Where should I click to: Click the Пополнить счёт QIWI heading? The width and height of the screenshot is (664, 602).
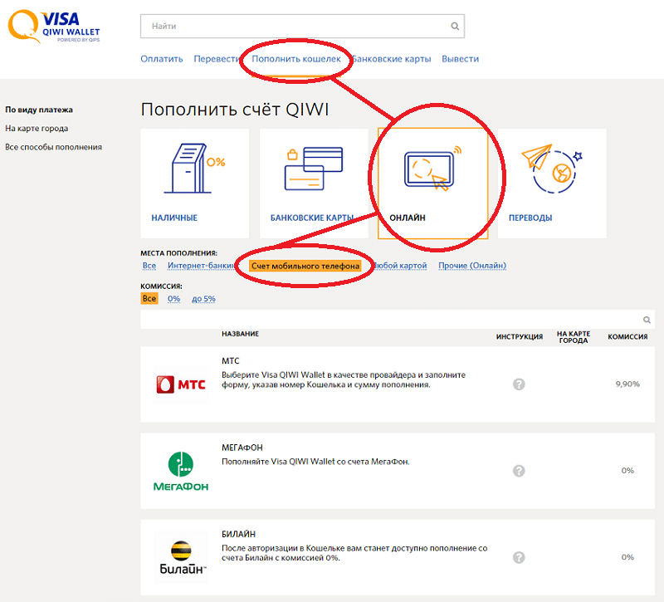(x=235, y=110)
